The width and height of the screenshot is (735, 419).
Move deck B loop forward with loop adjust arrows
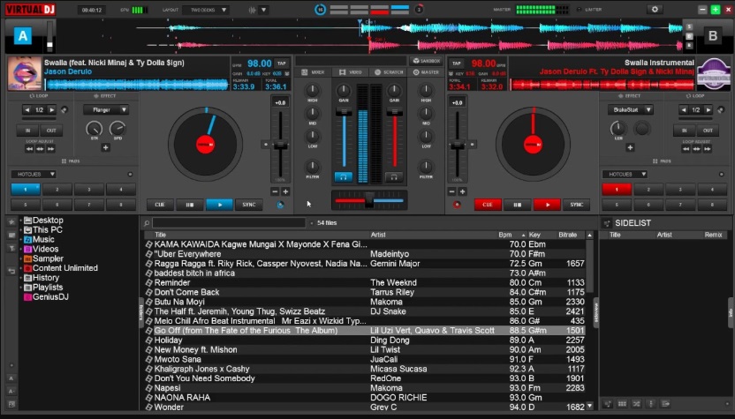point(708,149)
